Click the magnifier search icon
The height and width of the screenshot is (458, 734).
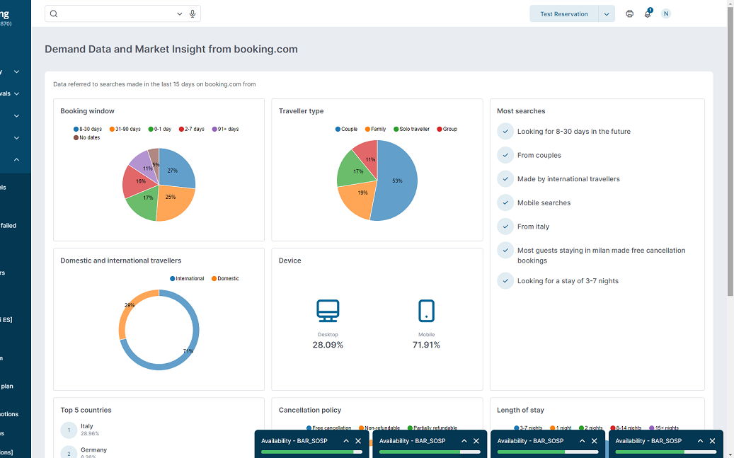click(x=54, y=13)
